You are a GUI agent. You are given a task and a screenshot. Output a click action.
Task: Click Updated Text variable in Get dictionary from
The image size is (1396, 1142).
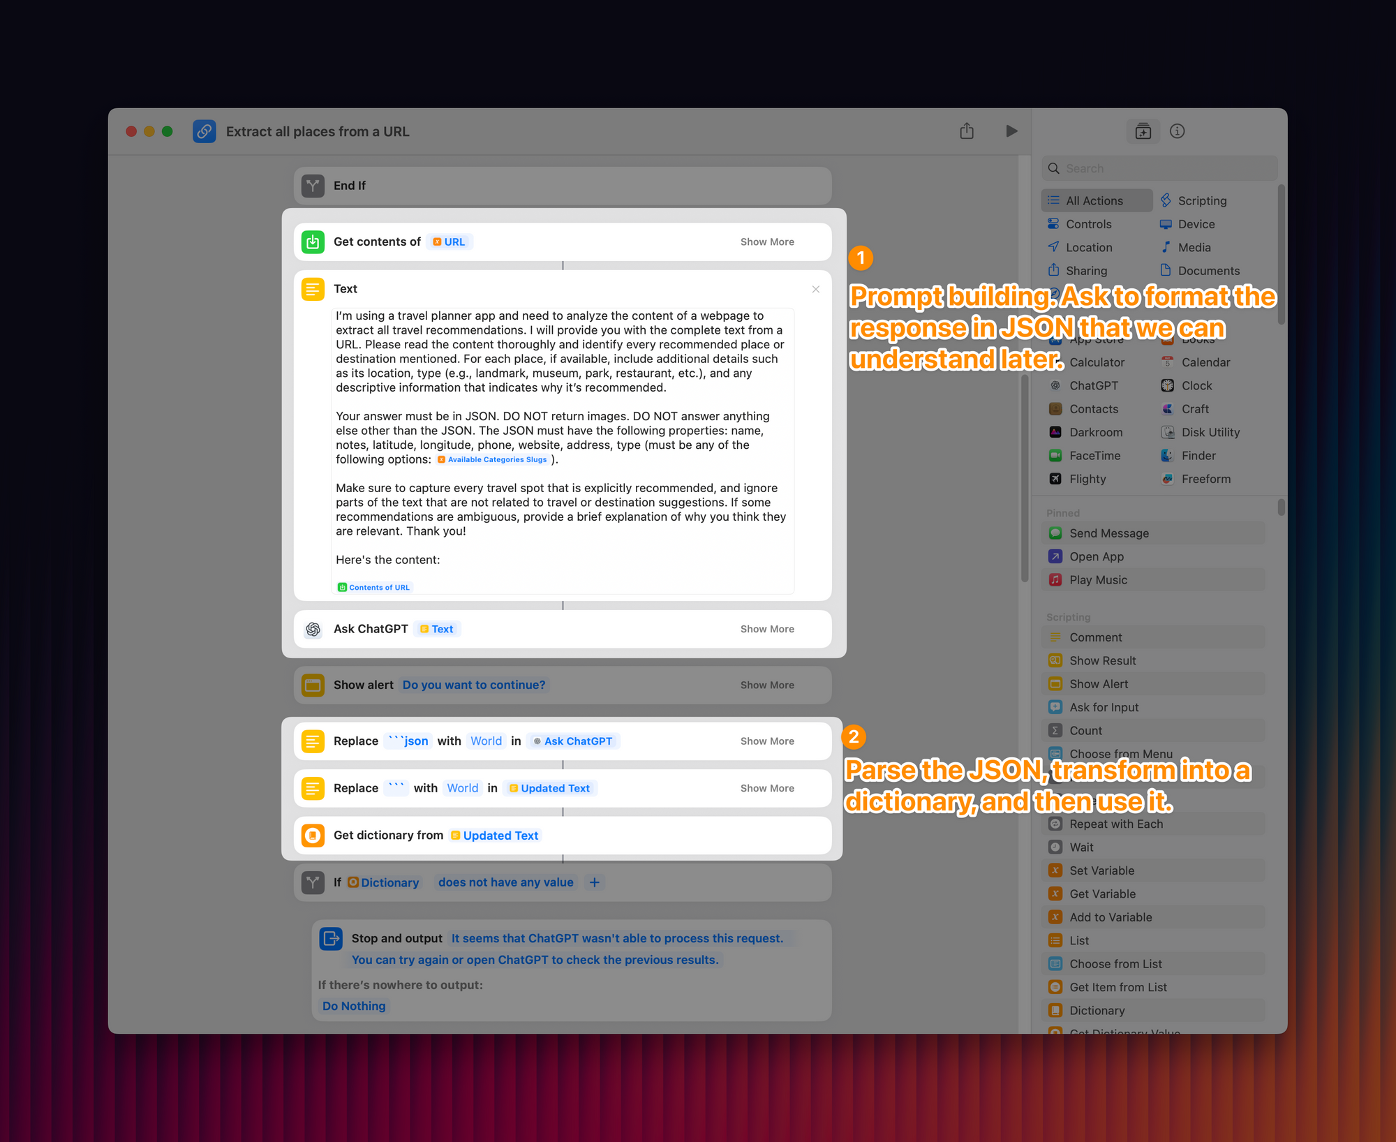pyautogui.click(x=494, y=836)
